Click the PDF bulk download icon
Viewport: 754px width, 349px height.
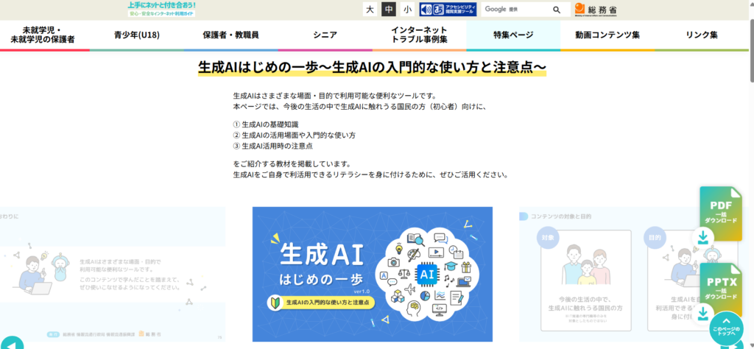click(720, 214)
